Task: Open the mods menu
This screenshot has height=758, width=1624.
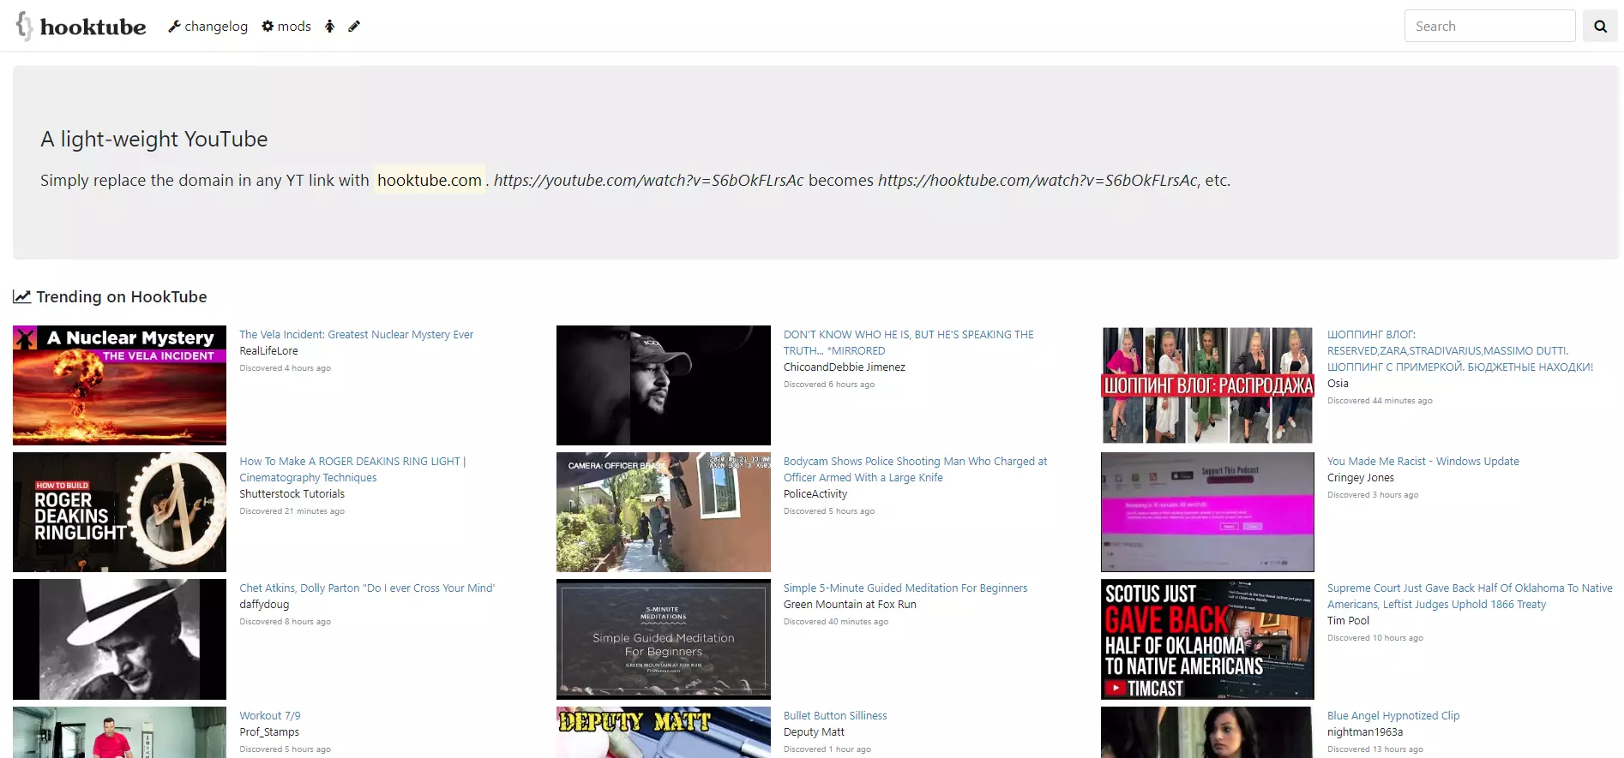Action: pyautogui.click(x=286, y=27)
